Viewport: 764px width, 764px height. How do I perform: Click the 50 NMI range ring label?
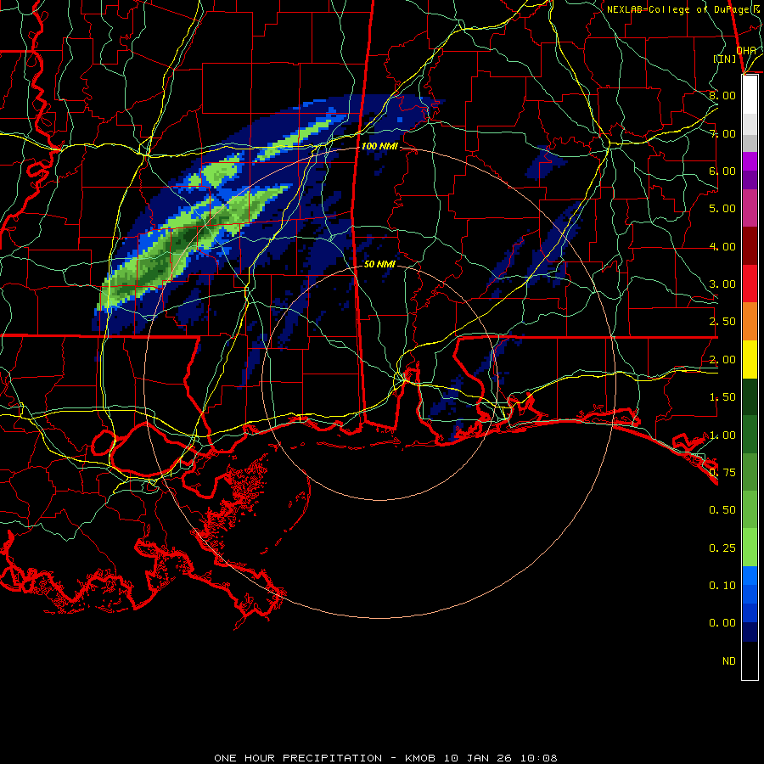(379, 264)
